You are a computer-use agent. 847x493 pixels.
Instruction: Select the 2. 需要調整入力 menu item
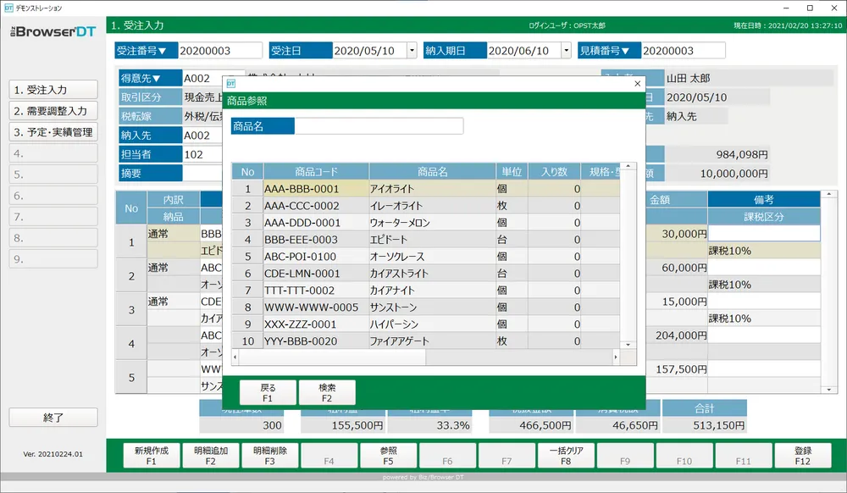tap(53, 110)
